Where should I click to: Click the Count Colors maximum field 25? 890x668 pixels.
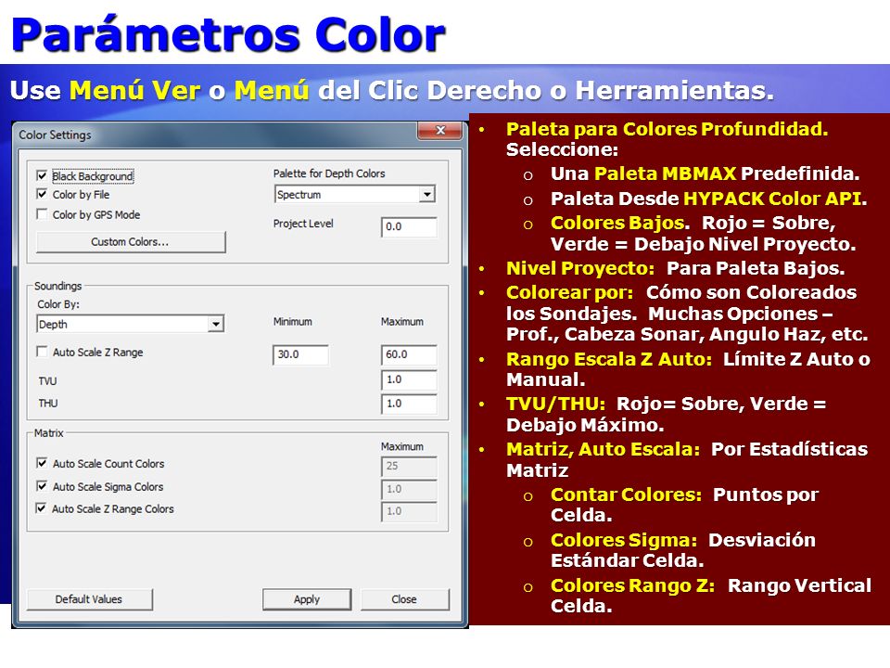pos(409,467)
